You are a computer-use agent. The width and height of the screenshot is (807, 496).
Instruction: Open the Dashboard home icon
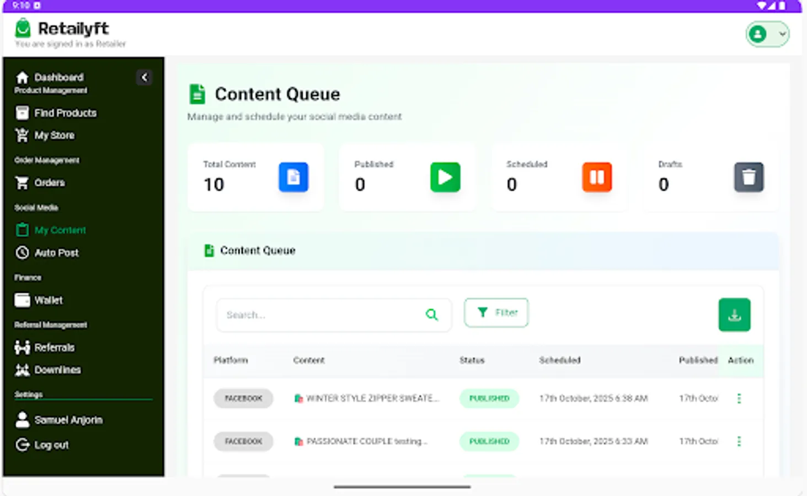[22, 77]
